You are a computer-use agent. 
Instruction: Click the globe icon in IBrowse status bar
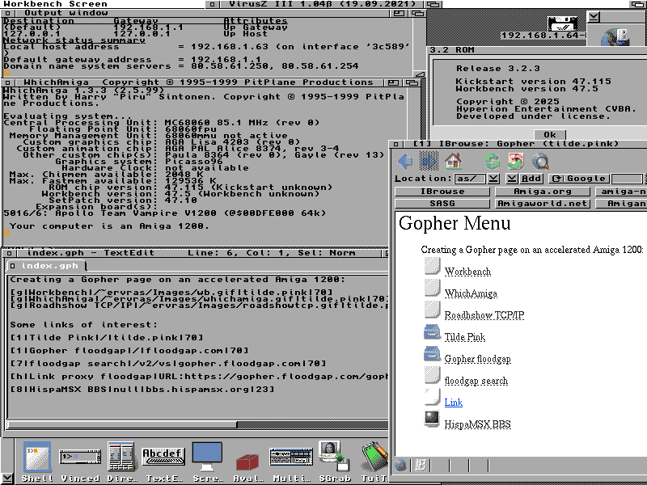401,465
